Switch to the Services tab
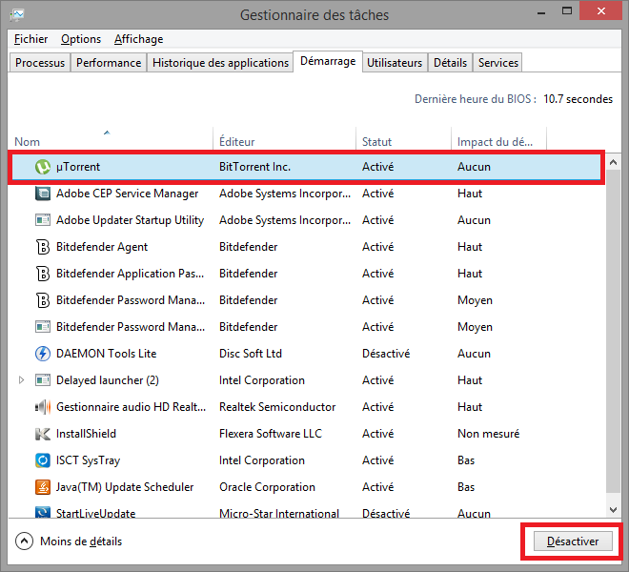 click(497, 63)
